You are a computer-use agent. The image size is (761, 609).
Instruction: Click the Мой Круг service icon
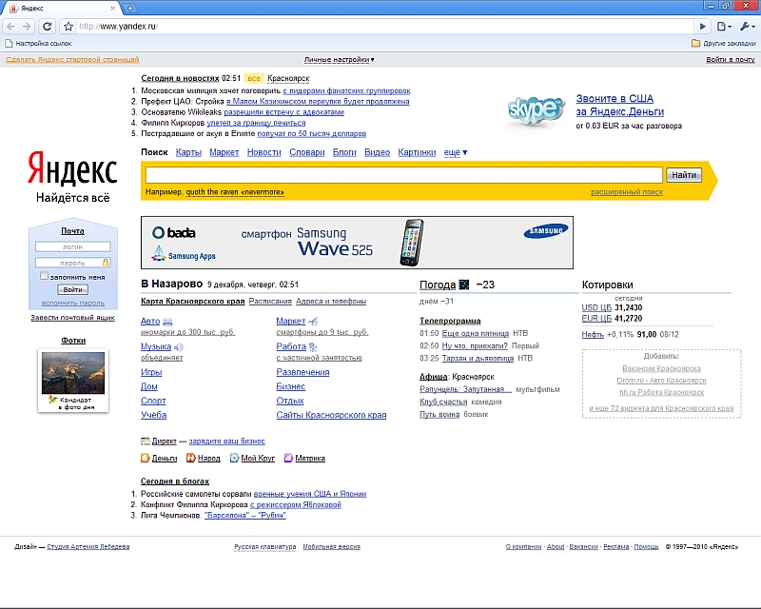point(234,458)
